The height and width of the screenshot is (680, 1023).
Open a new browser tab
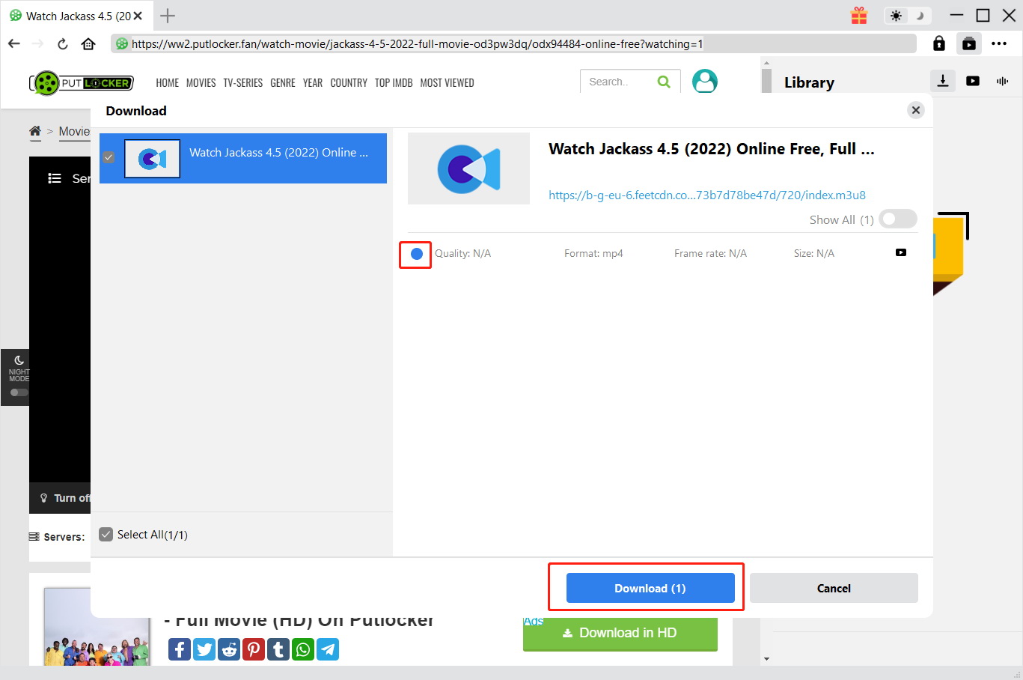[168, 16]
